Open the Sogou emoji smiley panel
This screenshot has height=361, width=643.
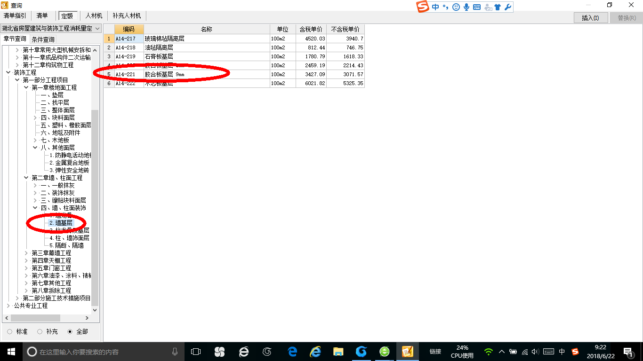(456, 7)
